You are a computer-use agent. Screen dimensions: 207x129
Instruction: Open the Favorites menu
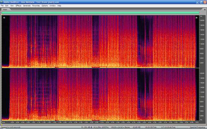click(36, 6)
